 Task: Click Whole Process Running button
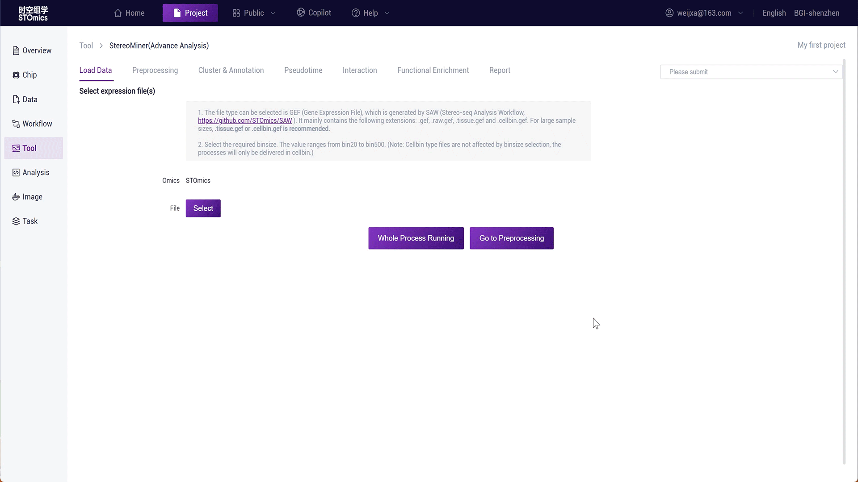click(x=416, y=238)
